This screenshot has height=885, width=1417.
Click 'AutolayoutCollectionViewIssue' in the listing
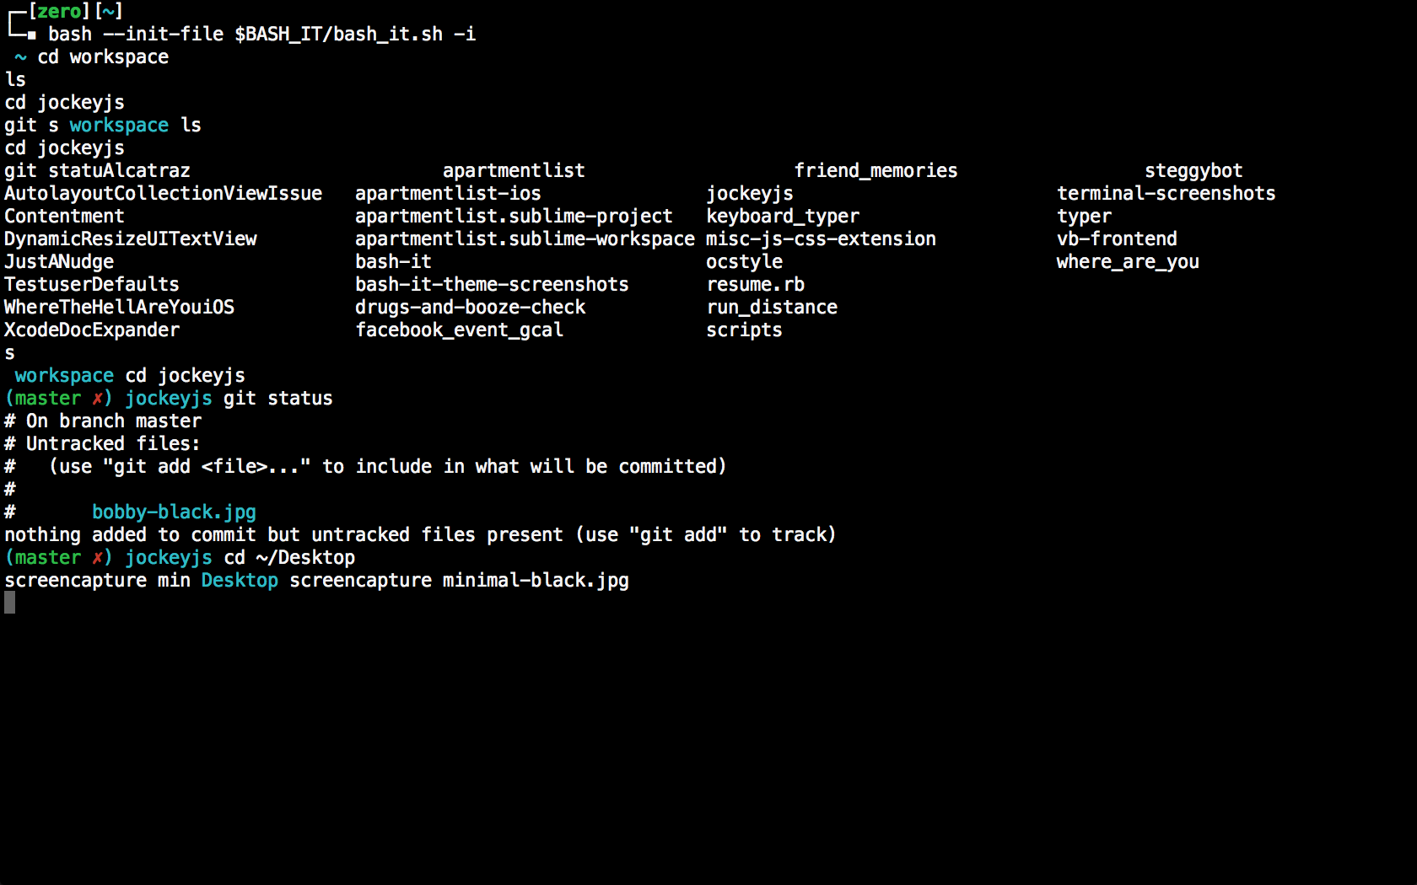pos(163,193)
